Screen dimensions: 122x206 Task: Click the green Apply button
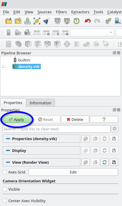coord(17,119)
